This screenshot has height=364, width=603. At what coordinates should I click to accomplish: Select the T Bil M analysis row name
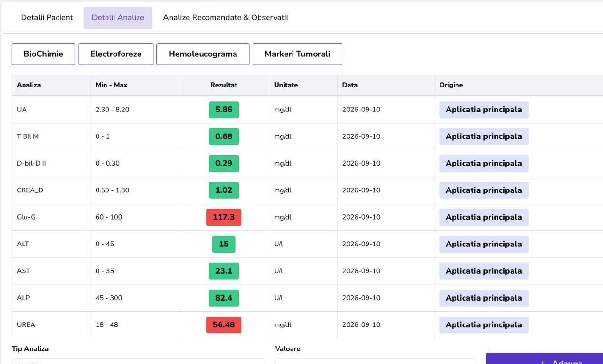(x=28, y=136)
